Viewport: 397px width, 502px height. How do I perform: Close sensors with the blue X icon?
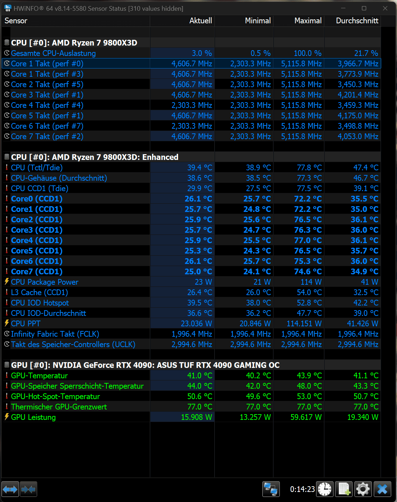382,489
